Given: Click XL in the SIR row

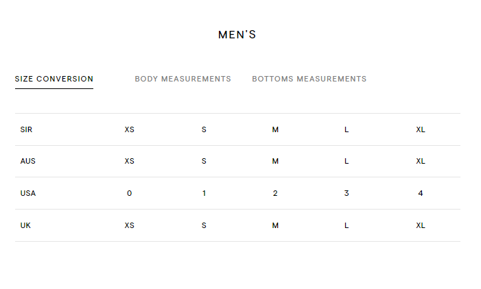Looking at the screenshot, I should click(421, 129).
